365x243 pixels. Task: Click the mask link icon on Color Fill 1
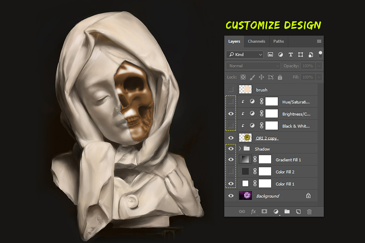pyautogui.click(x=255, y=183)
